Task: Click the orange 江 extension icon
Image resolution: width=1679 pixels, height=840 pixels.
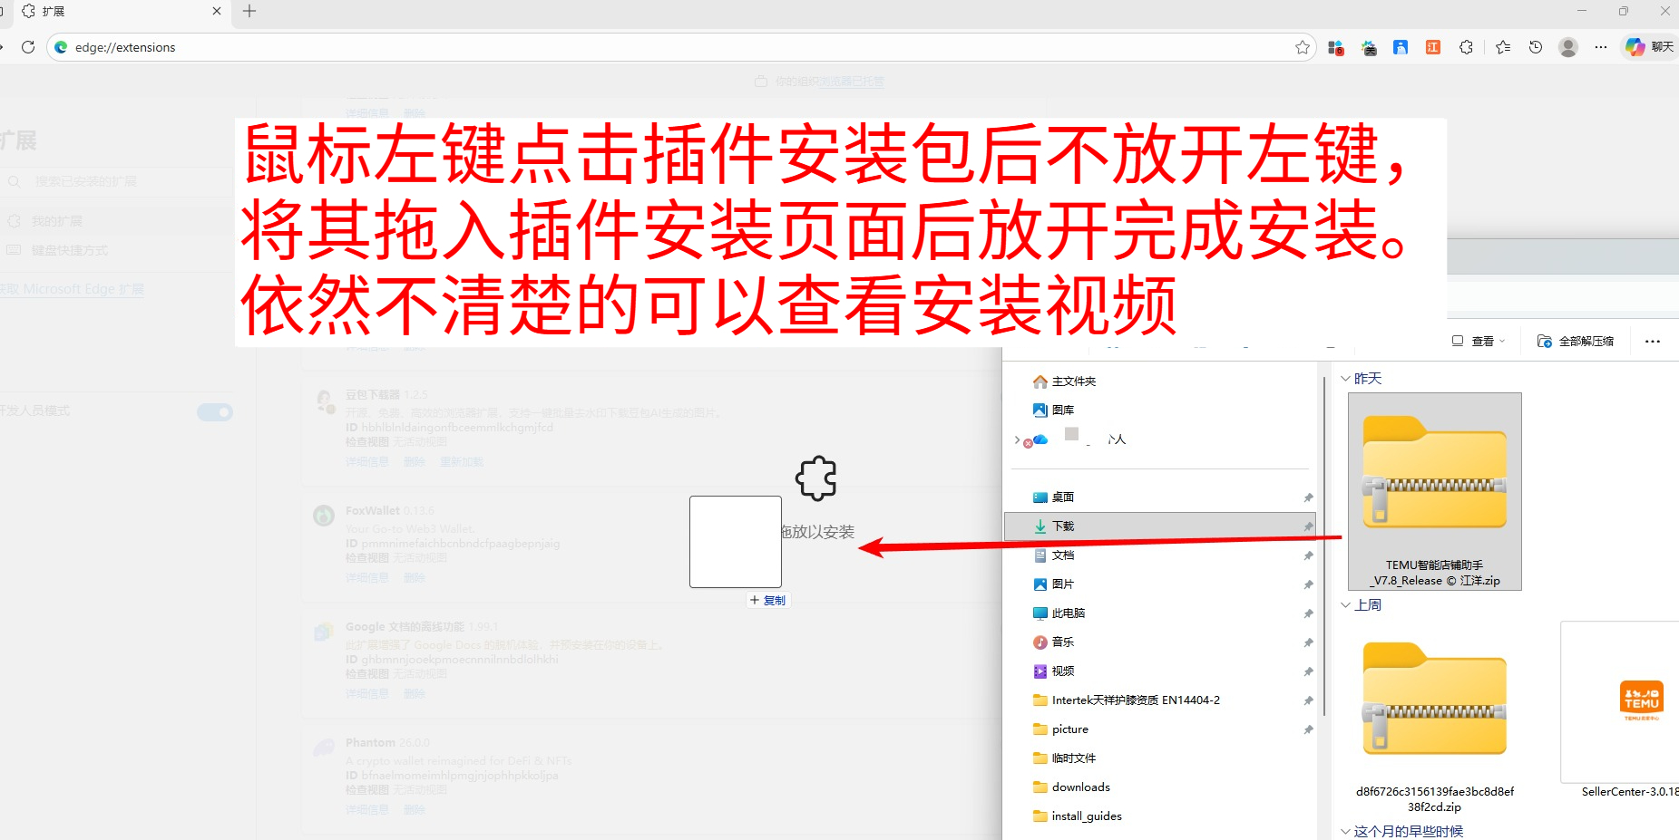Action: pos(1433,47)
